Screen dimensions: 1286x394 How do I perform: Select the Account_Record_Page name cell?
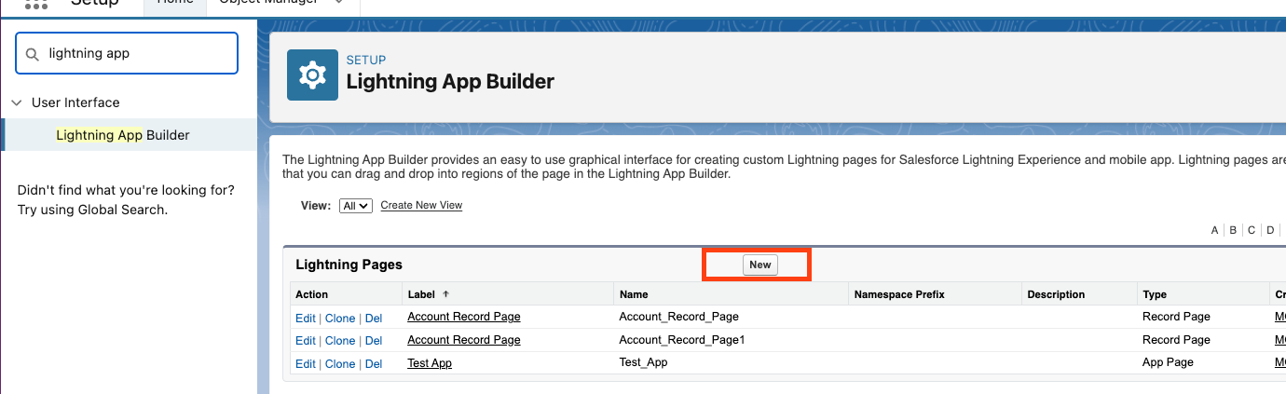(678, 318)
